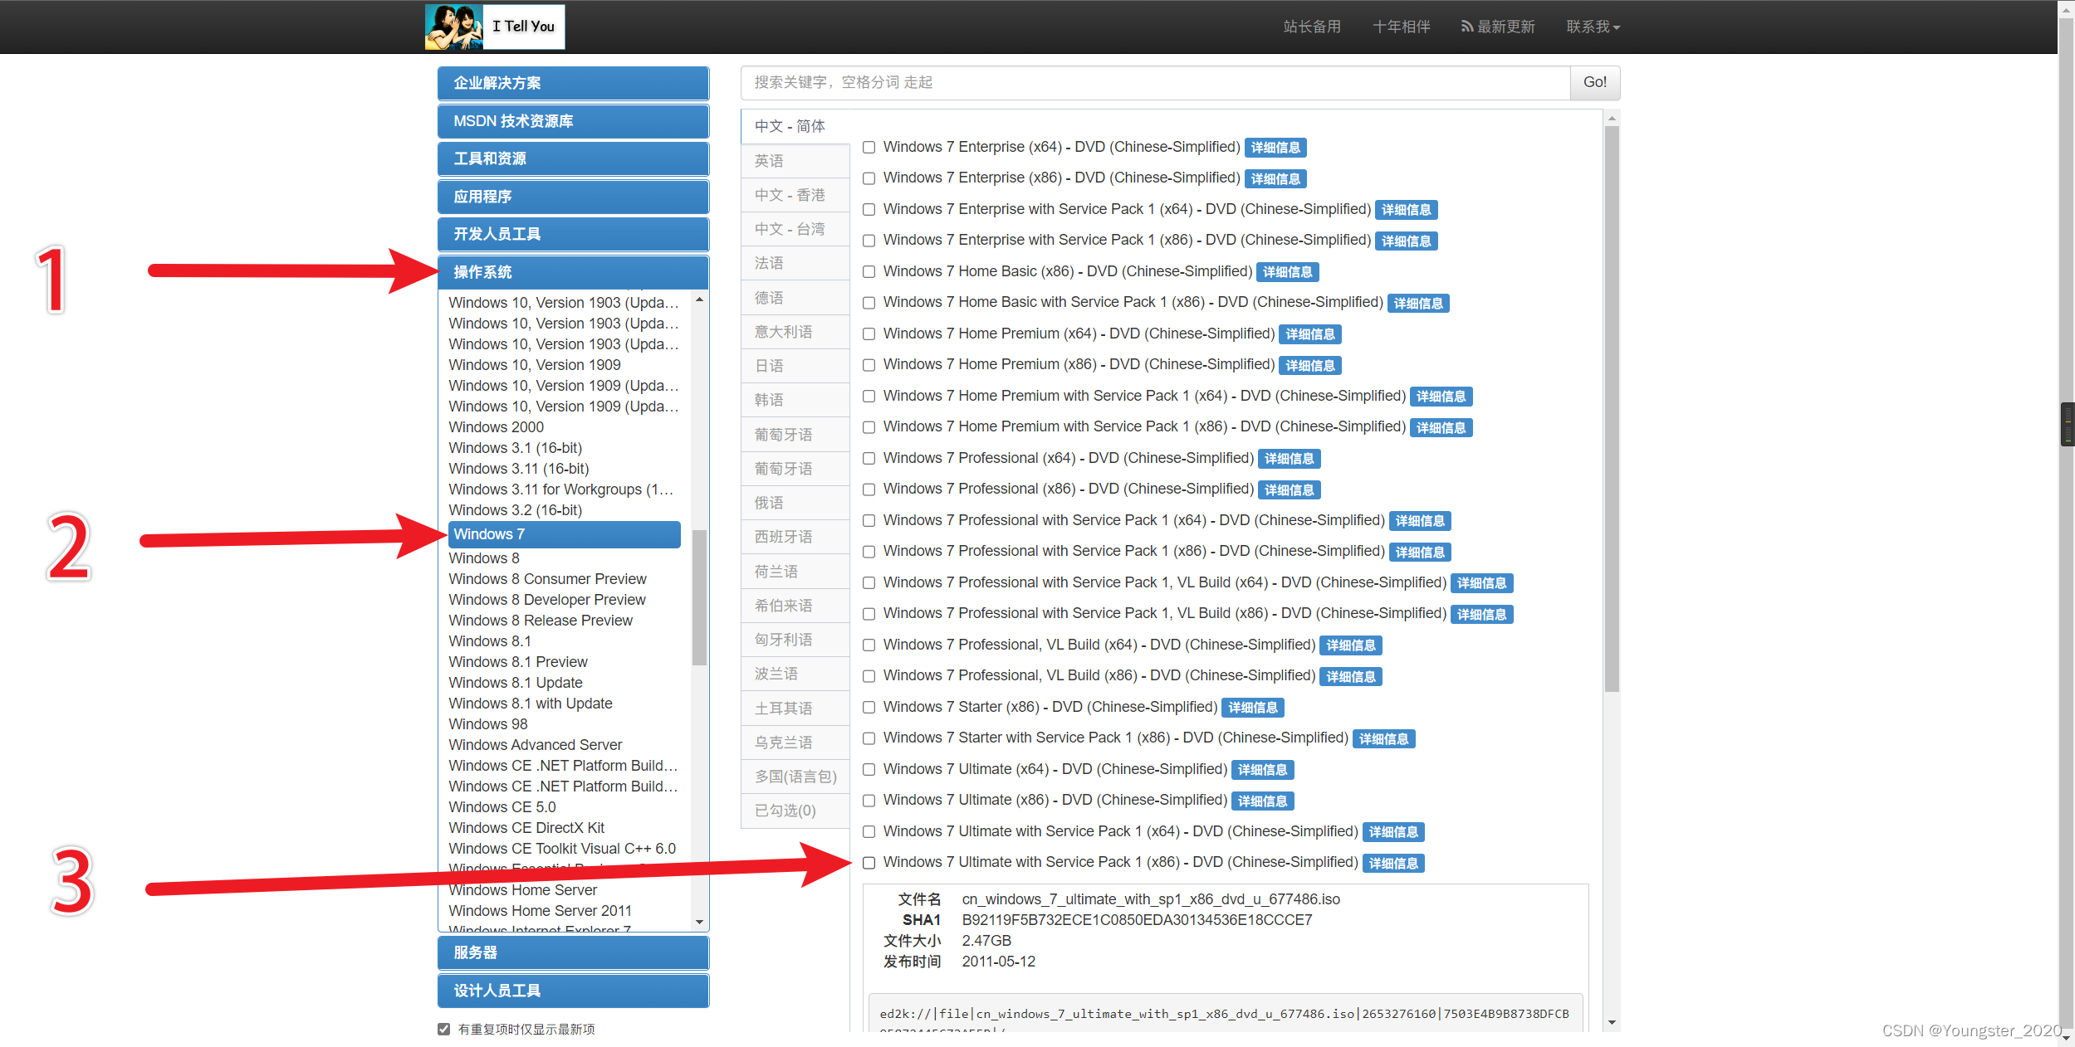Show 详细信息 for Windows 7 Professional (x86)

pyautogui.click(x=1290, y=490)
